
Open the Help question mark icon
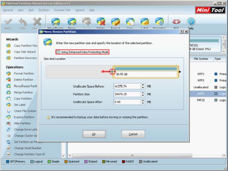click(191, 22)
